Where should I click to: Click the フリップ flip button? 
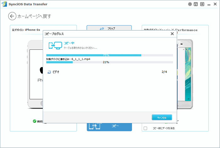pos(109,28)
